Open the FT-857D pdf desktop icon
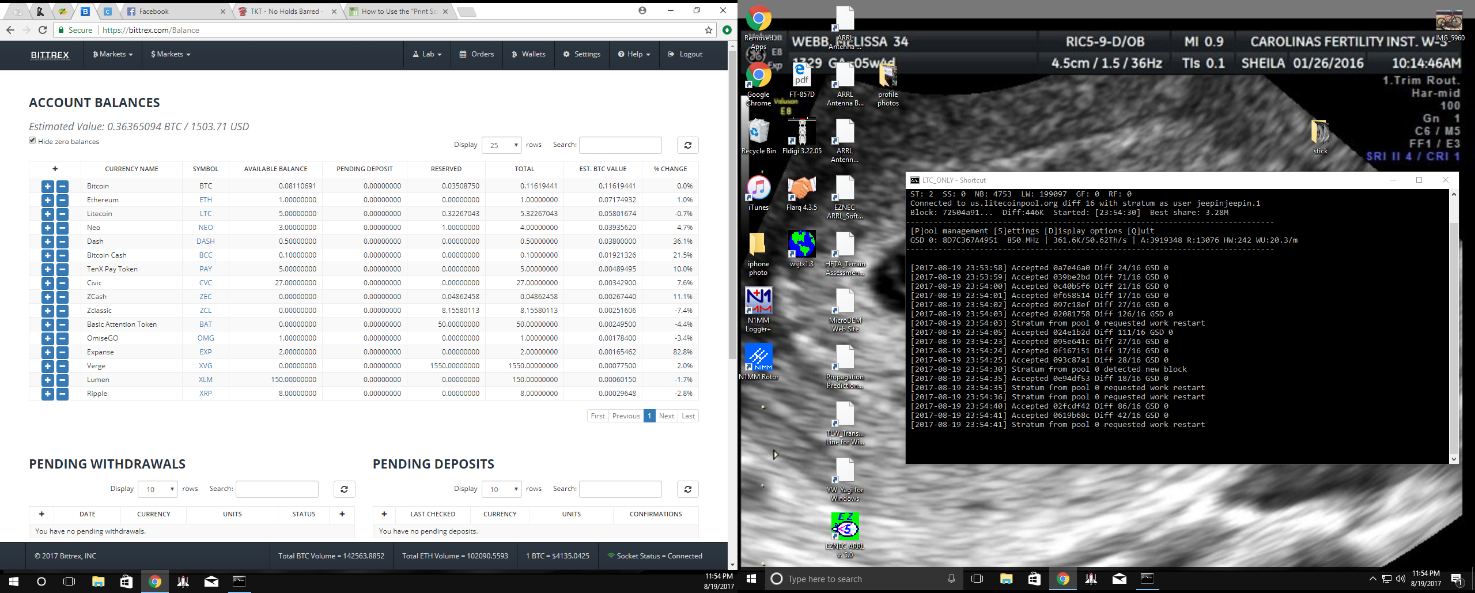The width and height of the screenshot is (1475, 593). (x=801, y=81)
